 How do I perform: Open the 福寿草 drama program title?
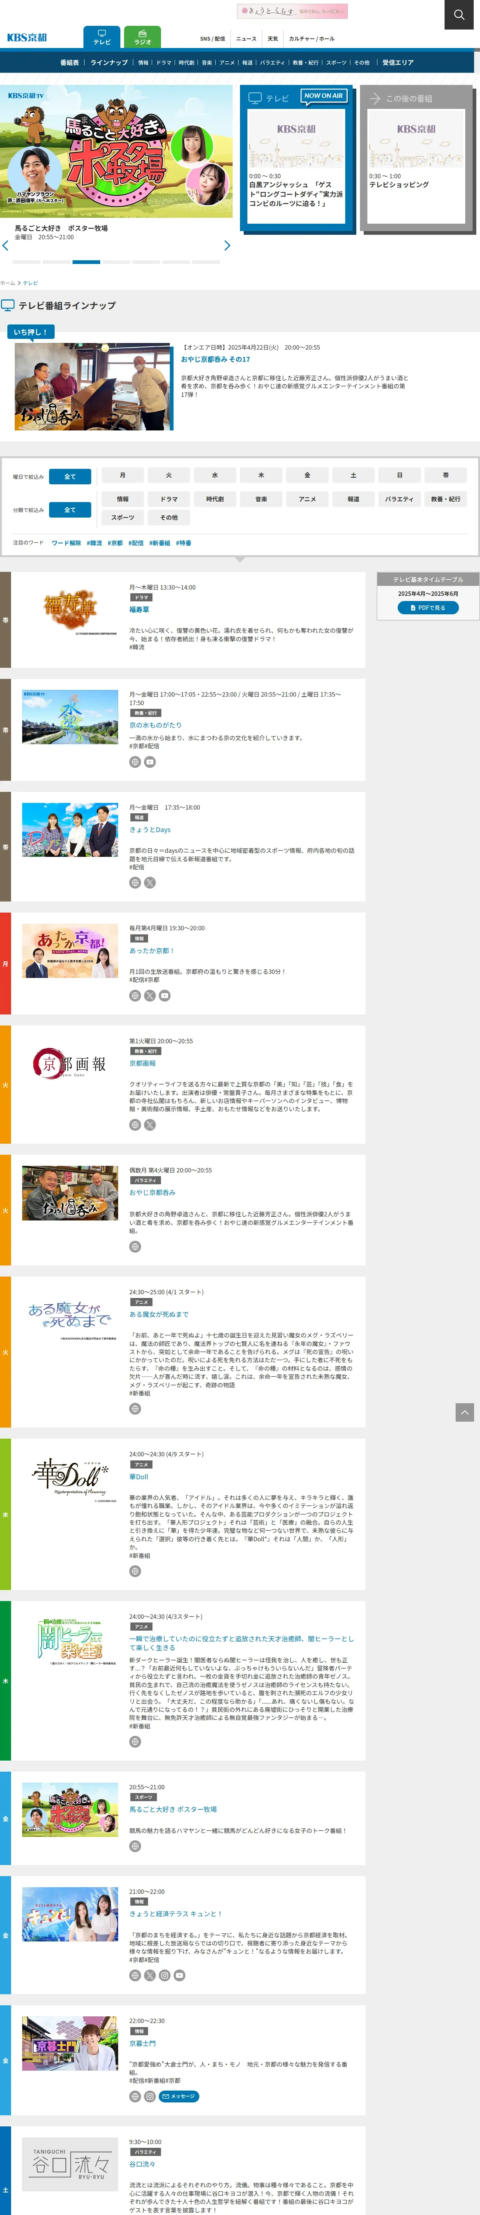(138, 609)
